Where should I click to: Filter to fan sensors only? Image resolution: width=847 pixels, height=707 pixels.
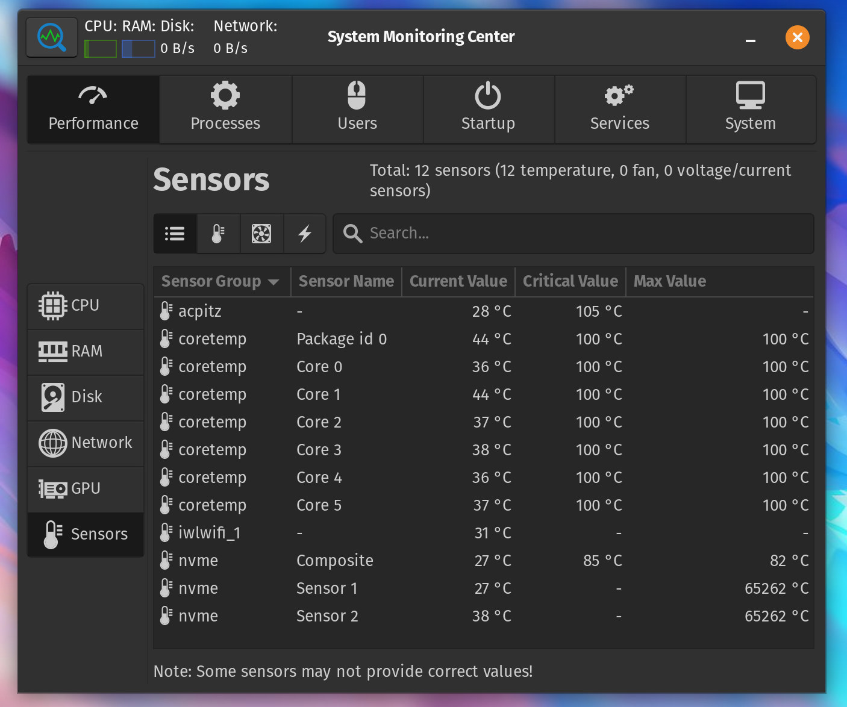click(x=261, y=234)
